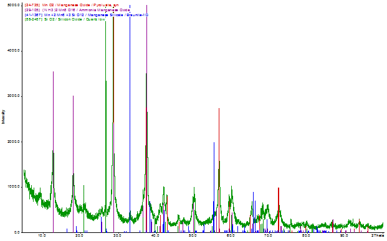Click the 30.0 x-axis tick label
Viewport: 387px width, 241px height.
pos(117,236)
